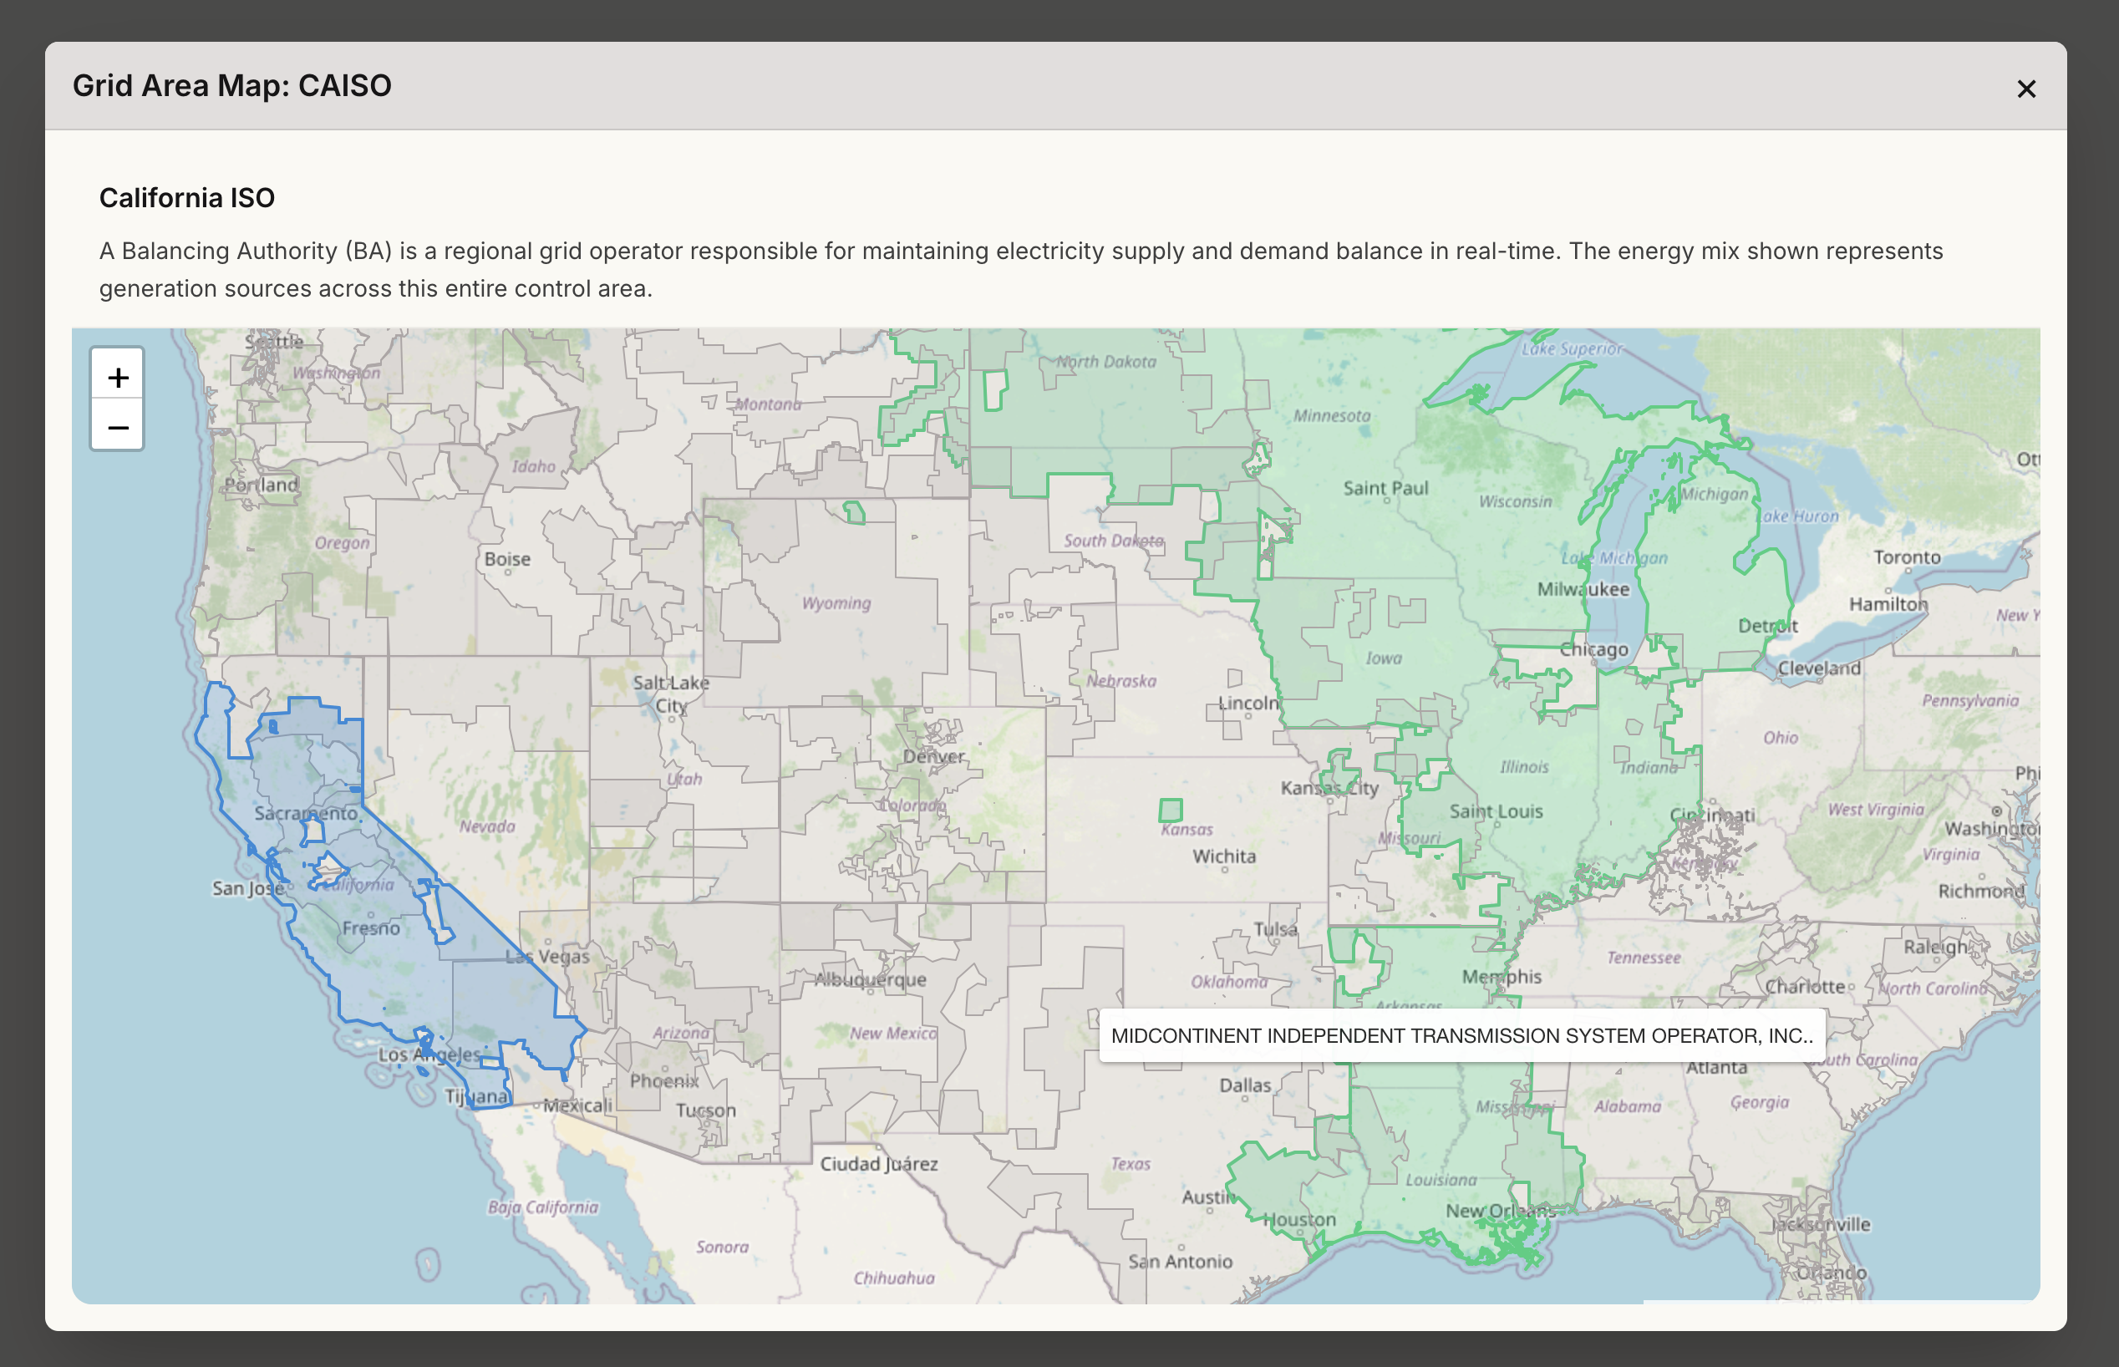Click the Los Angeles label on the map
The height and width of the screenshot is (1367, 2119).
tap(429, 1054)
